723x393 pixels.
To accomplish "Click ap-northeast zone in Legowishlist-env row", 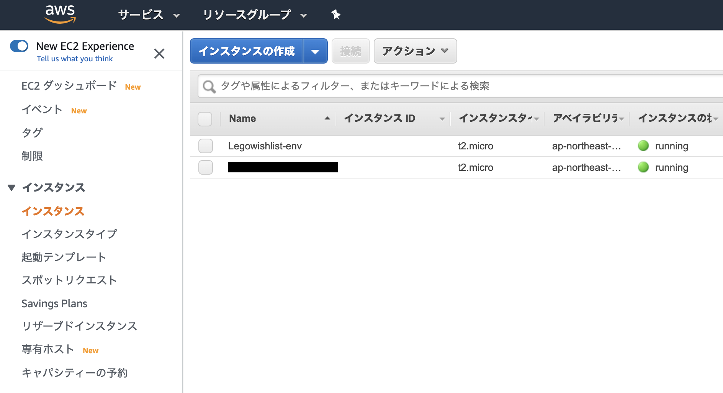I will [x=586, y=146].
